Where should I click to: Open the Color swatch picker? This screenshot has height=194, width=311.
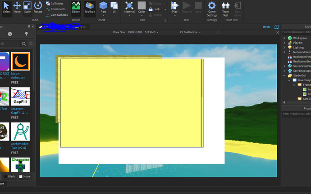pyautogui.click(x=142, y=7)
